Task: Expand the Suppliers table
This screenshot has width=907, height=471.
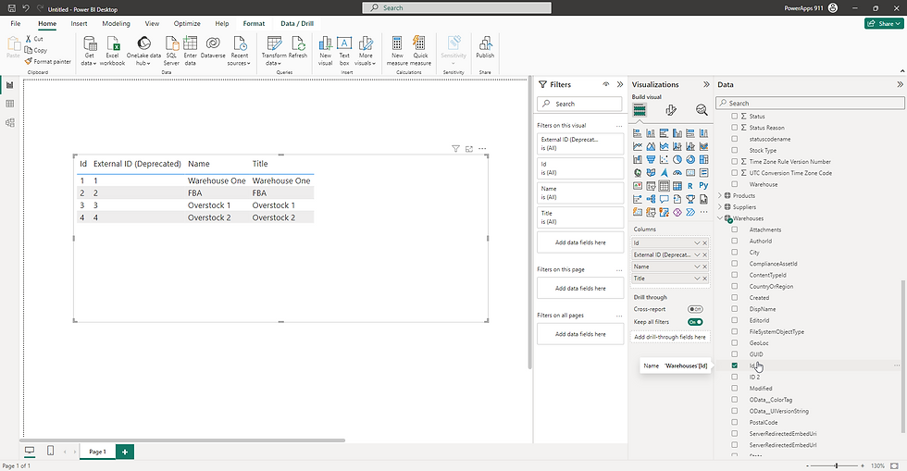Action: tap(720, 207)
